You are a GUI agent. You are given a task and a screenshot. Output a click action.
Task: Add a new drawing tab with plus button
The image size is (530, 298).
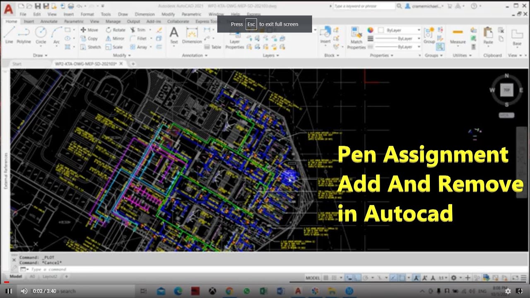pos(133,64)
